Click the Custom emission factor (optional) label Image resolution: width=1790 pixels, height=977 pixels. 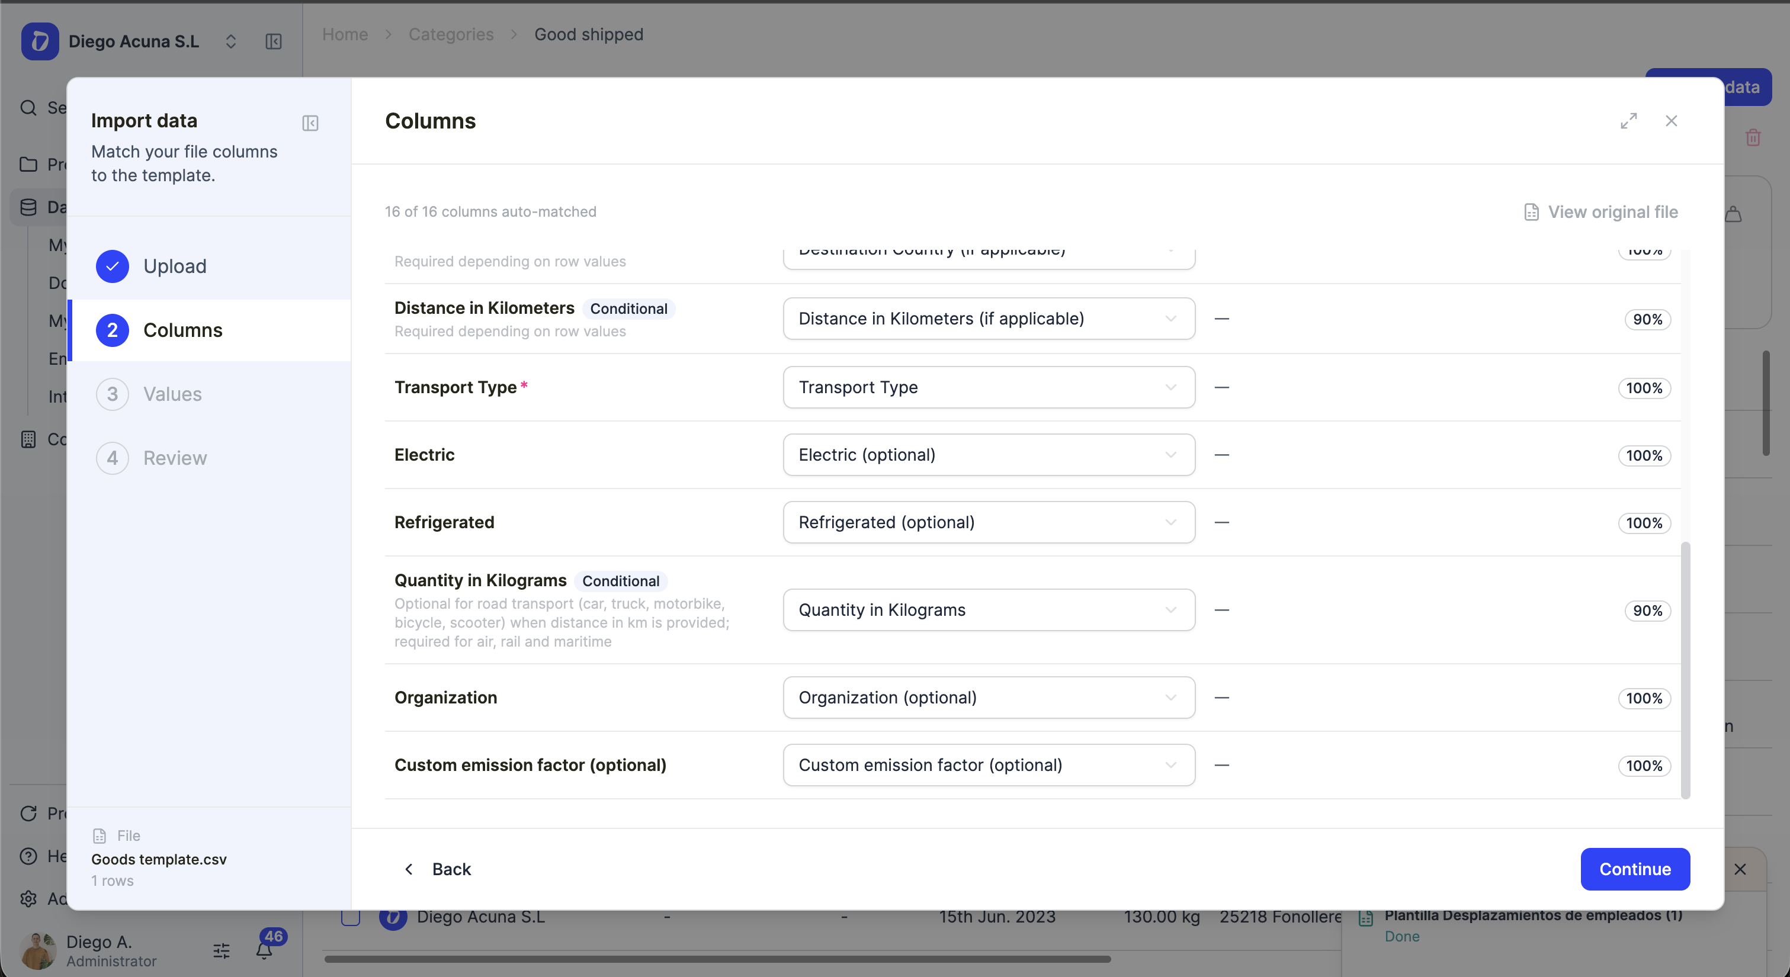[530, 765]
